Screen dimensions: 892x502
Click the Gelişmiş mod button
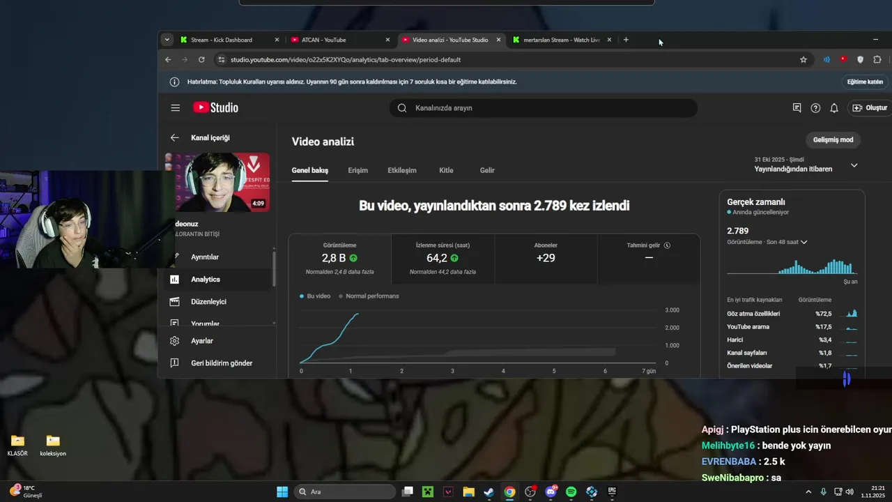click(833, 140)
